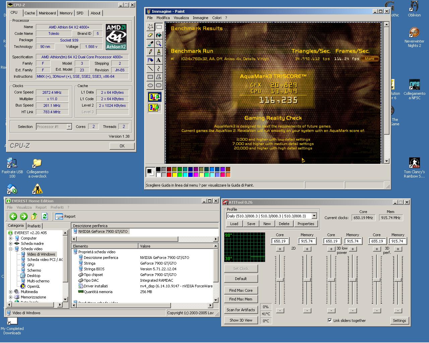This screenshot has height=343, width=429.
Task: Expand the Computer node in EVEREST tree
Action: coord(10,238)
